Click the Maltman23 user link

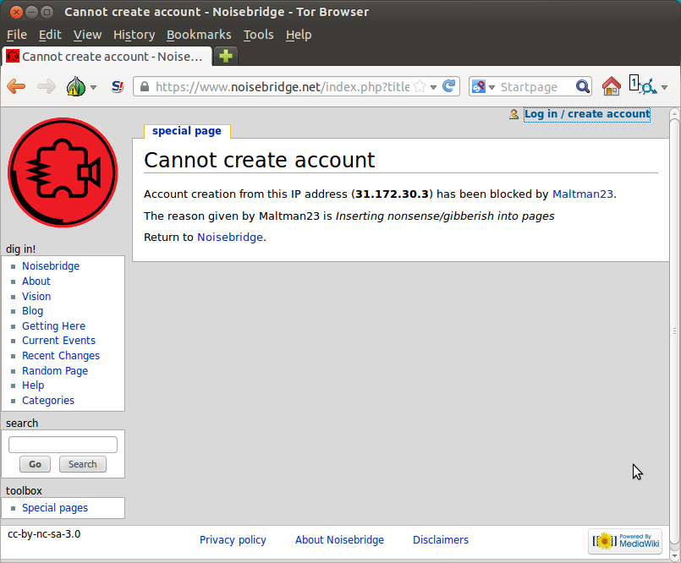pos(582,194)
